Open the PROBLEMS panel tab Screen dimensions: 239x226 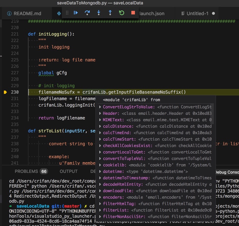[x=26, y=171]
